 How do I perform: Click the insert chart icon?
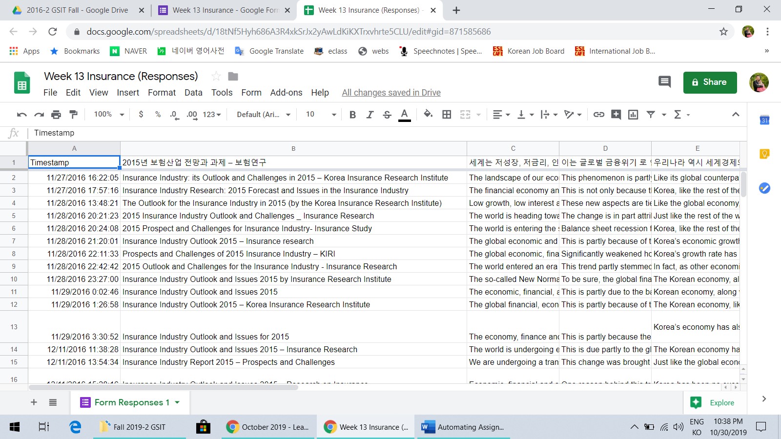pyautogui.click(x=633, y=115)
